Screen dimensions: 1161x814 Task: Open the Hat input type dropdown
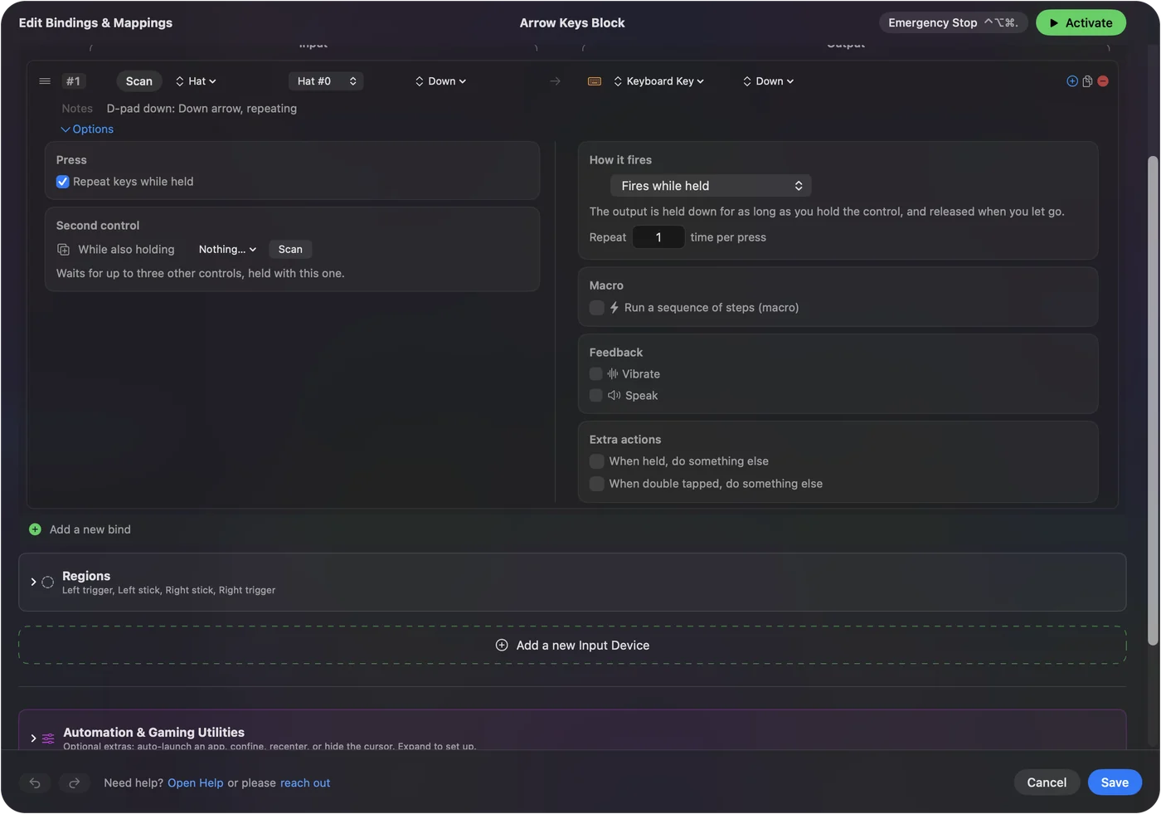pyautogui.click(x=196, y=81)
